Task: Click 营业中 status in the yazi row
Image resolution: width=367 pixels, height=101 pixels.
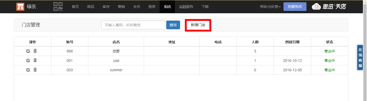Action: click(x=330, y=61)
